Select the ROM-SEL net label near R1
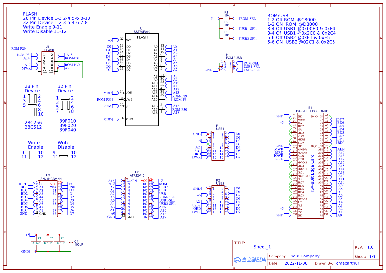Viewport: 386px width, 273px height. point(248,19)
